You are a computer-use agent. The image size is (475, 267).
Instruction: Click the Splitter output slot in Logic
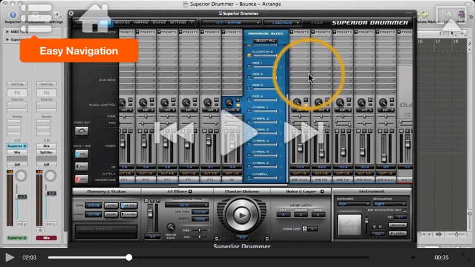[46, 152]
